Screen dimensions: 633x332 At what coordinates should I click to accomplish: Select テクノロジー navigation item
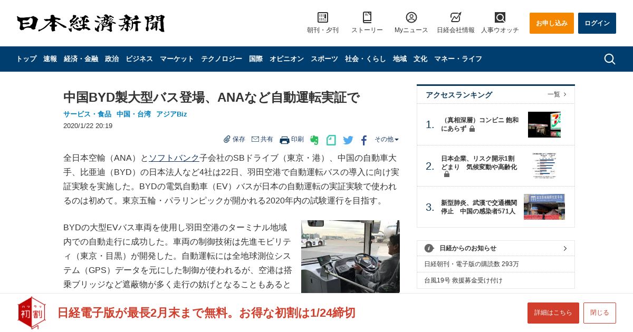click(222, 59)
